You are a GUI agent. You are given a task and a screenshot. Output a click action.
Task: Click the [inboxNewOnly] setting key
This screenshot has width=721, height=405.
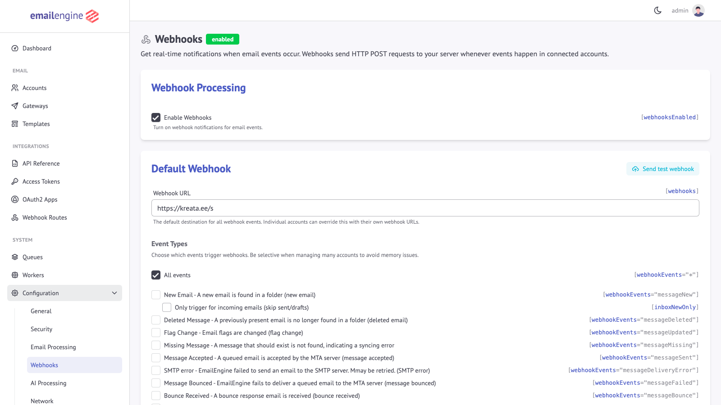675,307
